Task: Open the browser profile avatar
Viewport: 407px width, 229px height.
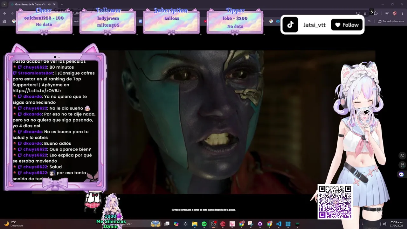Action: (x=395, y=13)
